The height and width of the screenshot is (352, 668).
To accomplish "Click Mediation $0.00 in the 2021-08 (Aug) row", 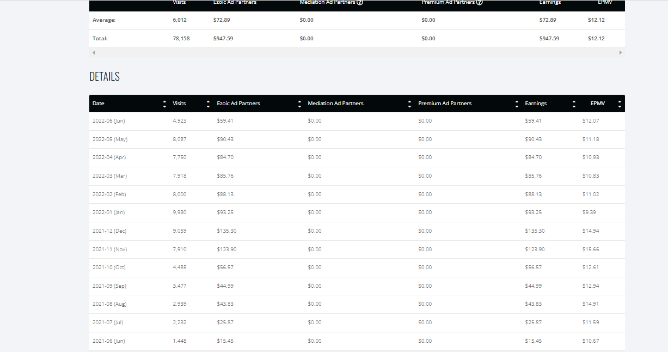I will (x=315, y=304).
